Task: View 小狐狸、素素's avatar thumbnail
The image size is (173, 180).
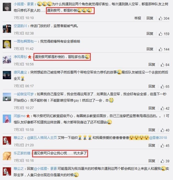Action: (x=7, y=7)
